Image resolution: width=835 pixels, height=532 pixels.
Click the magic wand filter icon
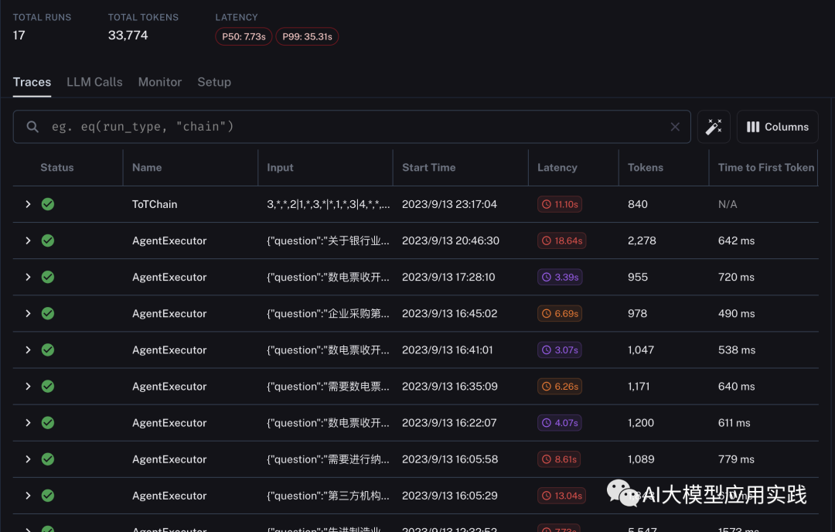click(714, 127)
